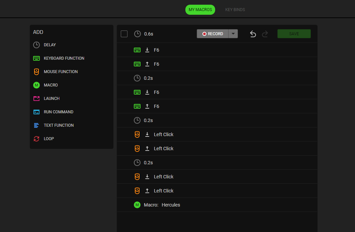This screenshot has height=232, width=355.
Task: Undo the last macro edit
Action: (x=253, y=34)
